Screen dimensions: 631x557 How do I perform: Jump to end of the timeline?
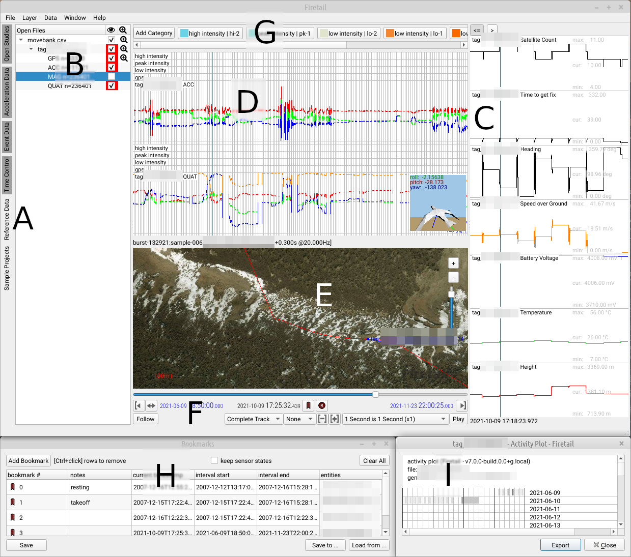[x=462, y=405]
